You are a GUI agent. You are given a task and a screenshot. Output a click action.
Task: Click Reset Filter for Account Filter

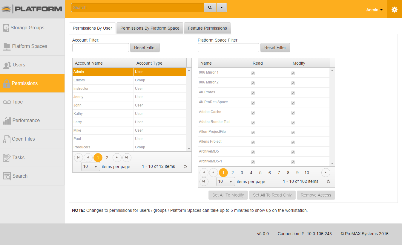pyautogui.click(x=145, y=48)
